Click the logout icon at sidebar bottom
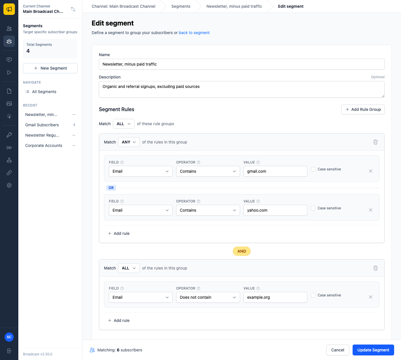This screenshot has width=401, height=360. coord(9,351)
